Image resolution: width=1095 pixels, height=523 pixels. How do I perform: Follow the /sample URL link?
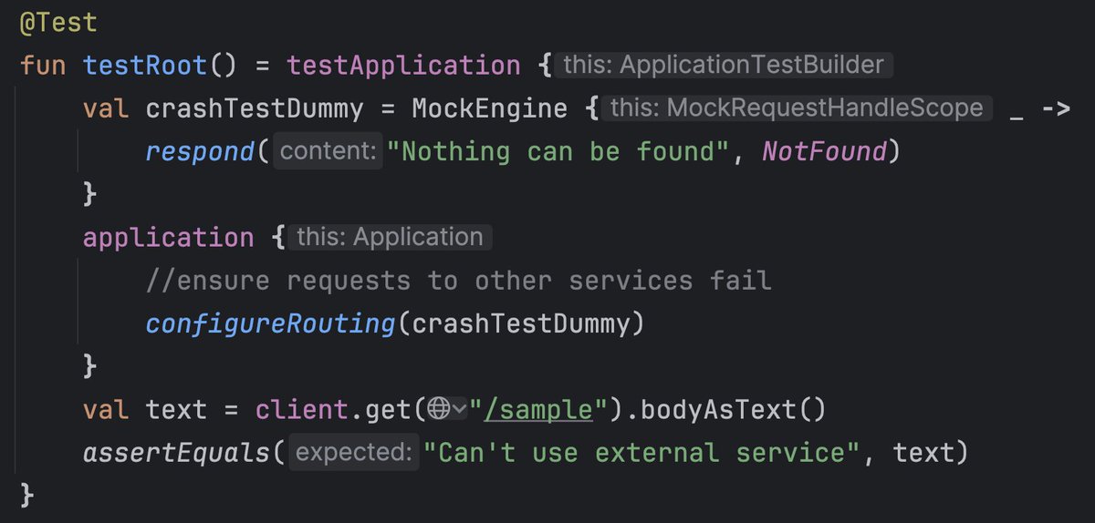pyautogui.click(x=539, y=410)
